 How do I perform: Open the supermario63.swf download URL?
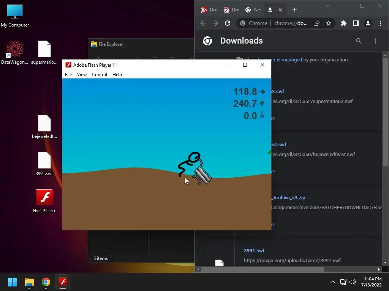(x=312, y=101)
